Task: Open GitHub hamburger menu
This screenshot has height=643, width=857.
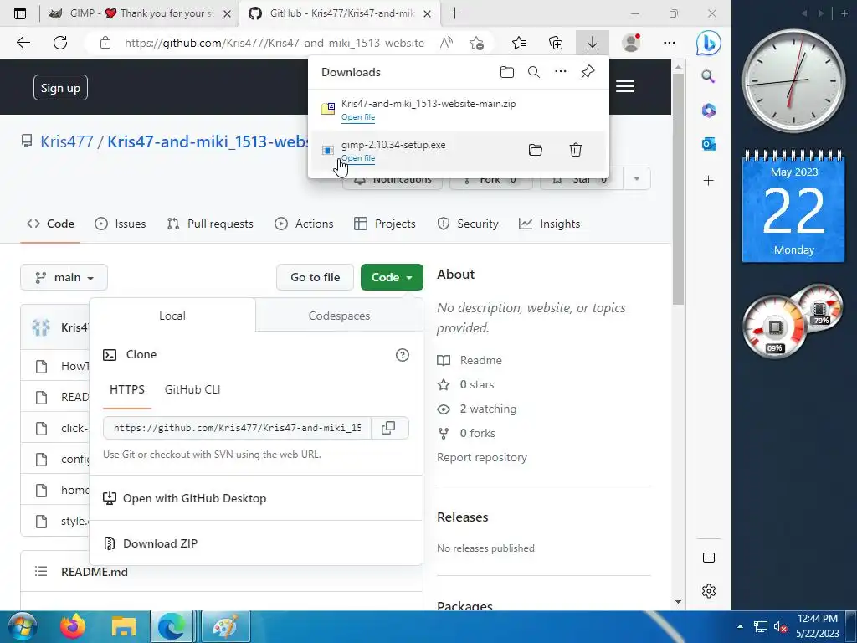Action: [625, 86]
